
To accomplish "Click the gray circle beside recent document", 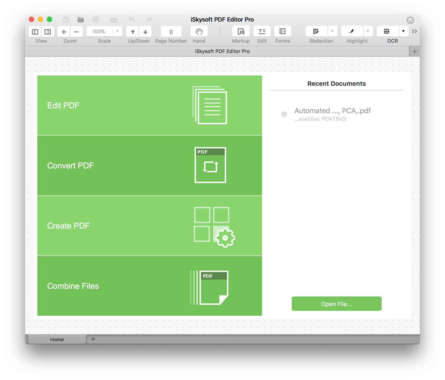I will click(x=284, y=114).
